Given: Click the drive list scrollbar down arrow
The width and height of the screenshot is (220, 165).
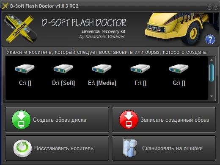Looking at the screenshot, I should [x=212, y=96].
